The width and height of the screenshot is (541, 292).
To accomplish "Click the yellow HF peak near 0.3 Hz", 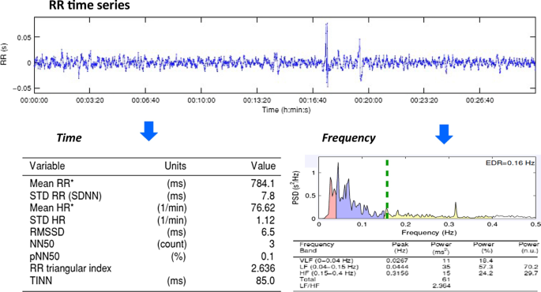I will pyautogui.click(x=456, y=210).
